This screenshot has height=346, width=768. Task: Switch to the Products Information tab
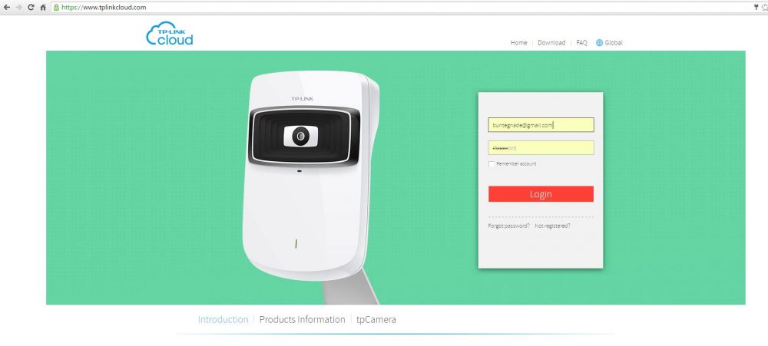point(302,320)
